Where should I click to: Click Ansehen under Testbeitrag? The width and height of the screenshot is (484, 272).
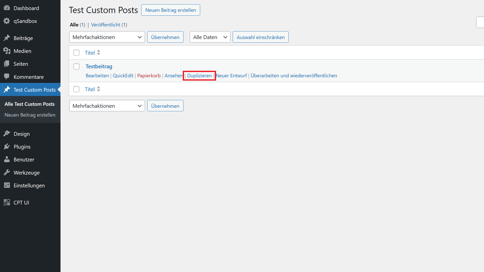pos(174,76)
